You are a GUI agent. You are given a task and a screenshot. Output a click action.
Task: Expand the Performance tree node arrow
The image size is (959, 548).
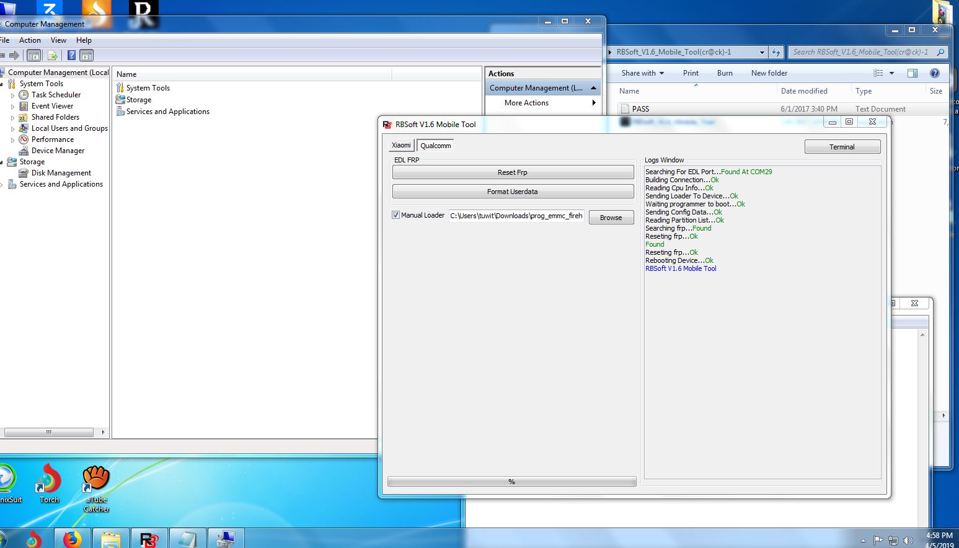[12, 140]
